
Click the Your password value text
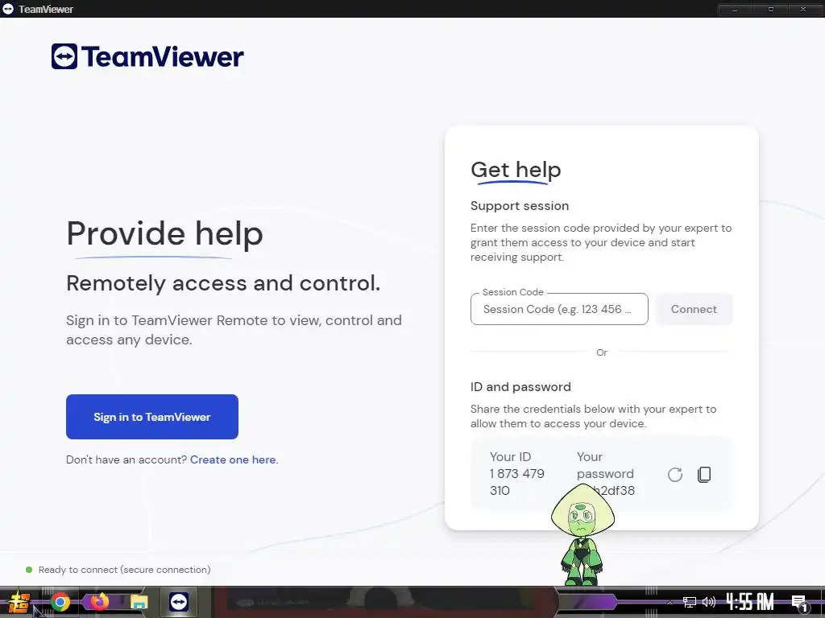coord(613,490)
